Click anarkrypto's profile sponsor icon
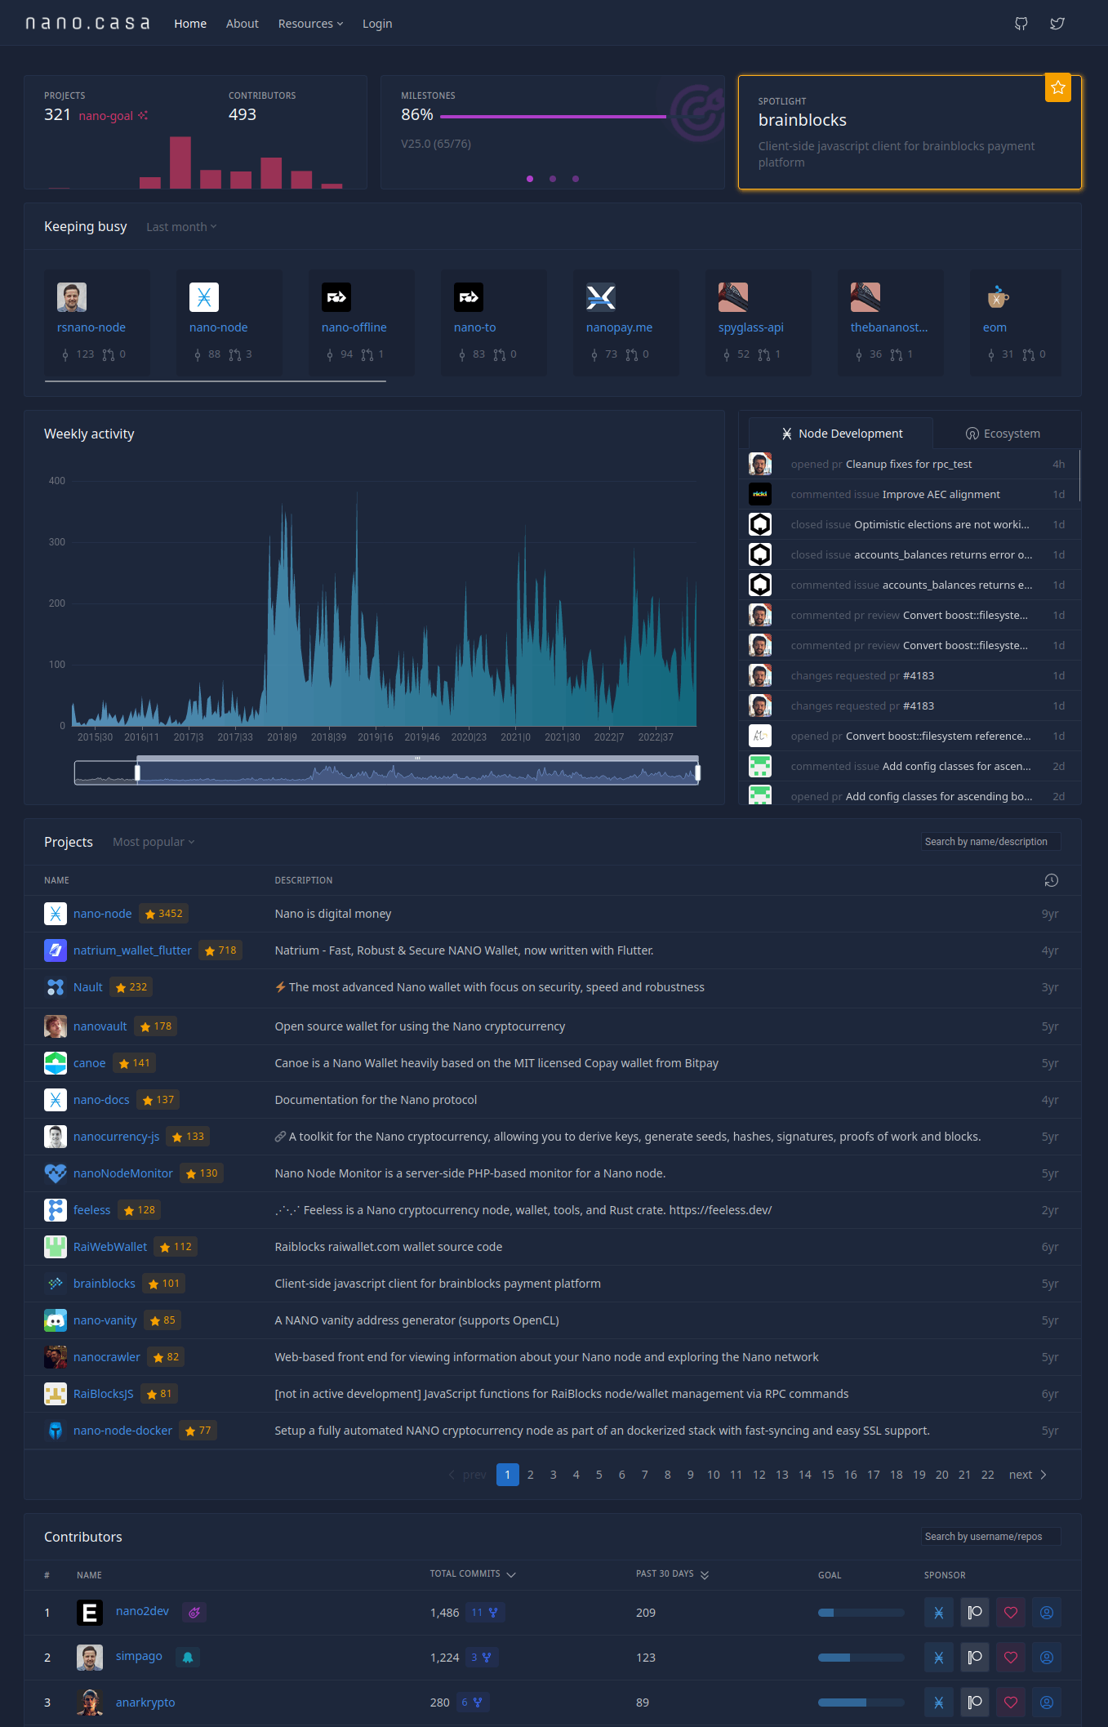This screenshot has width=1108, height=1727. (x=1047, y=1703)
